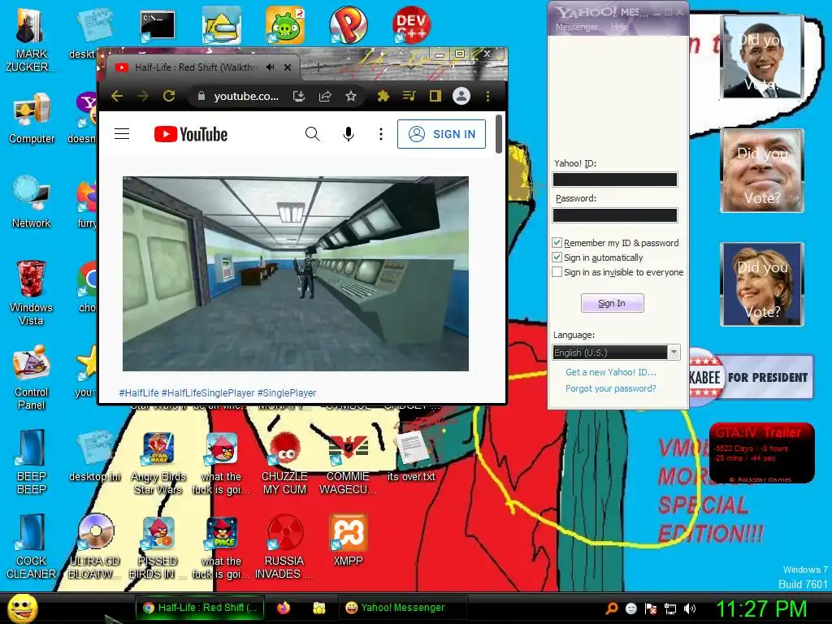Open the XMPP desktop shortcut
832x624 pixels.
348,540
